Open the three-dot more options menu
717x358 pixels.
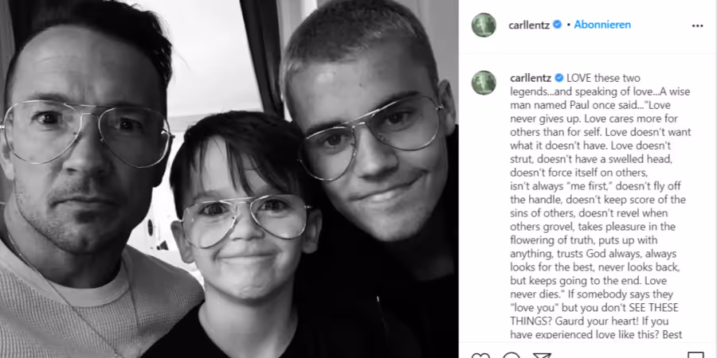pos(697,25)
